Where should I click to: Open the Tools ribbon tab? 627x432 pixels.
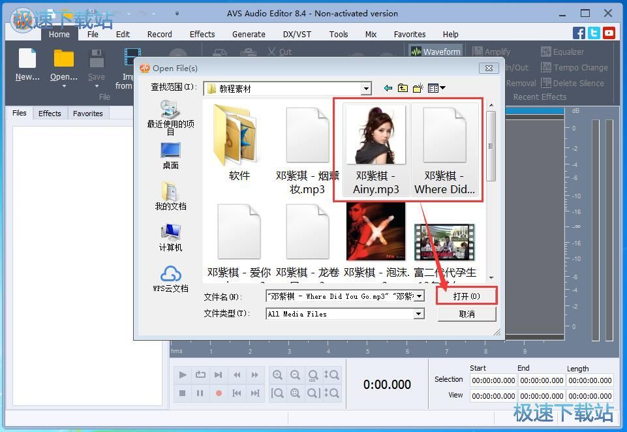tap(339, 35)
